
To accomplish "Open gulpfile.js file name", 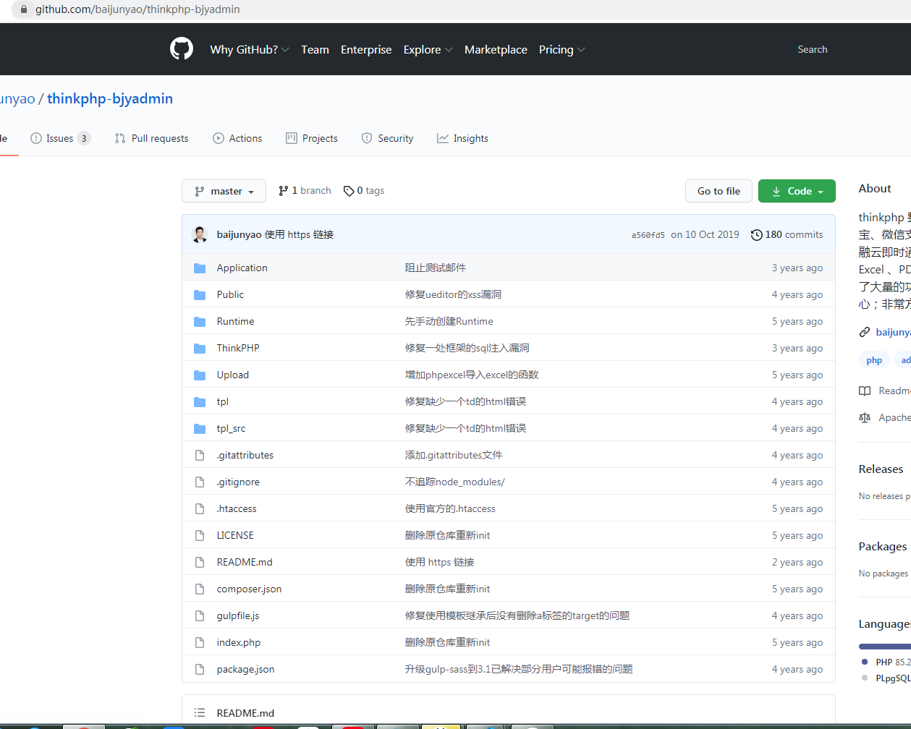I will click(x=237, y=615).
